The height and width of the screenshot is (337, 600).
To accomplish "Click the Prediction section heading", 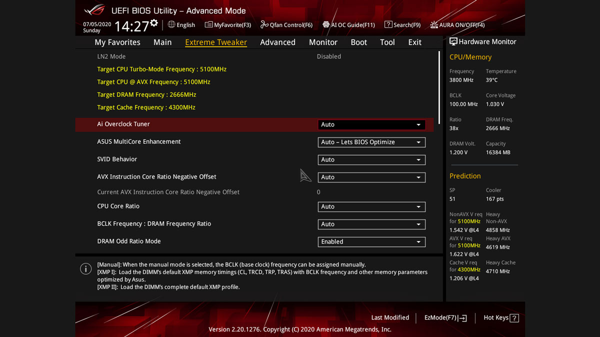I will [x=465, y=176].
